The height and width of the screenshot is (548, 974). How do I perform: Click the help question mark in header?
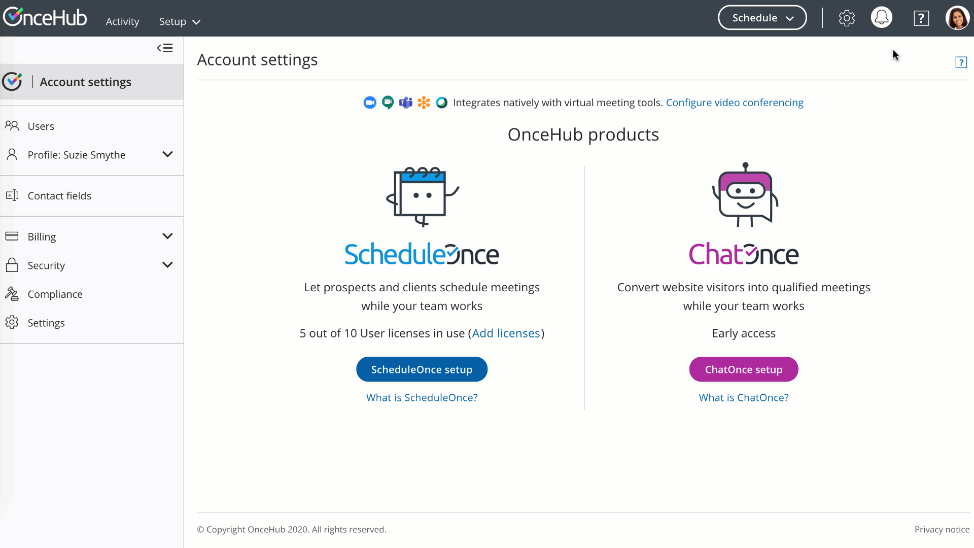[921, 18]
